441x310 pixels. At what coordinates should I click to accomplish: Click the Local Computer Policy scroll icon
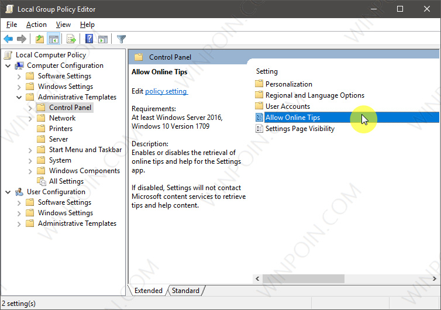point(8,55)
